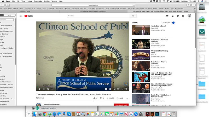Image resolution: width=209 pixels, height=117 pixels.
Task: Open a new tab with plus button
Action: tap(195, 11)
